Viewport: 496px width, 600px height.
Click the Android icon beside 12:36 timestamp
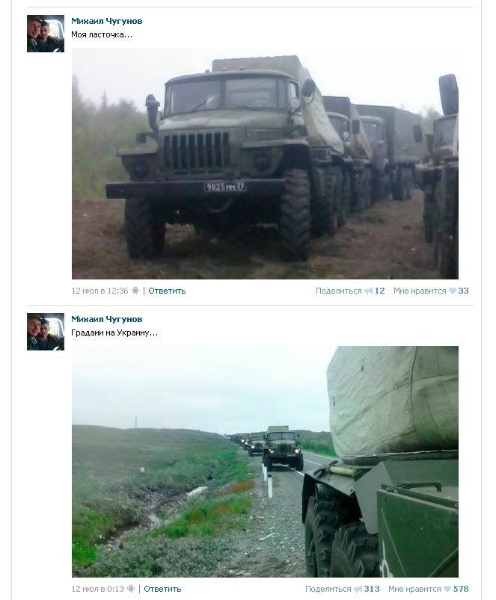(x=135, y=291)
